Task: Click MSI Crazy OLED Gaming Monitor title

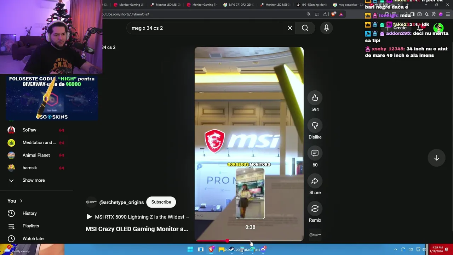Action: [x=137, y=229]
